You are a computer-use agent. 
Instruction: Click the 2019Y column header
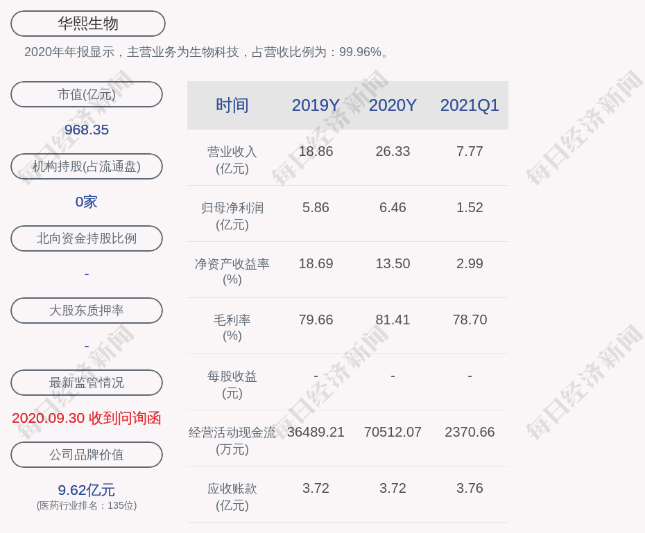coord(316,105)
